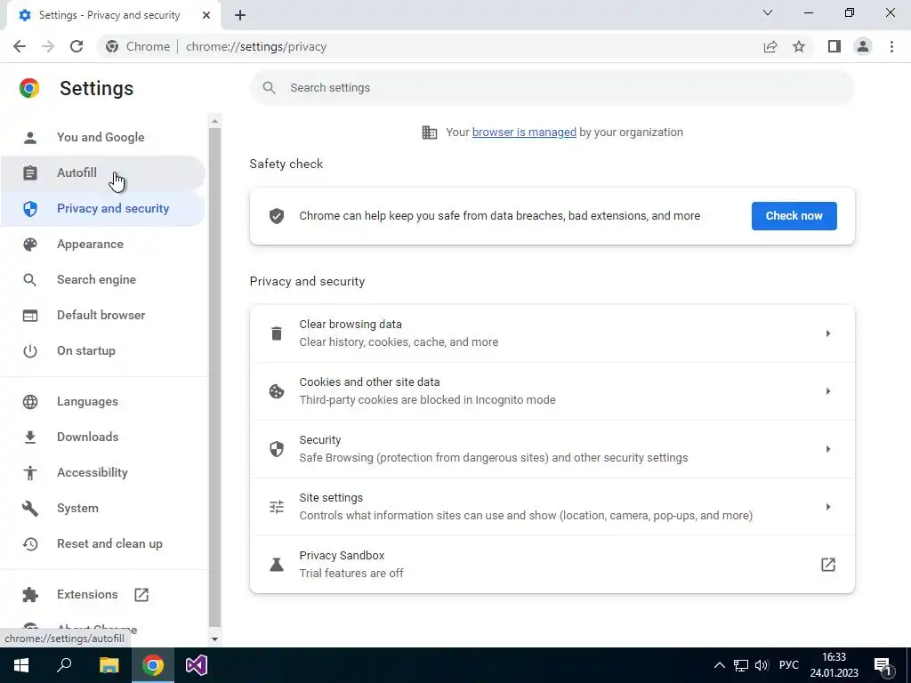Select the Settings - Privacy and security tab
Image resolution: width=911 pixels, height=683 pixels.
click(x=113, y=15)
